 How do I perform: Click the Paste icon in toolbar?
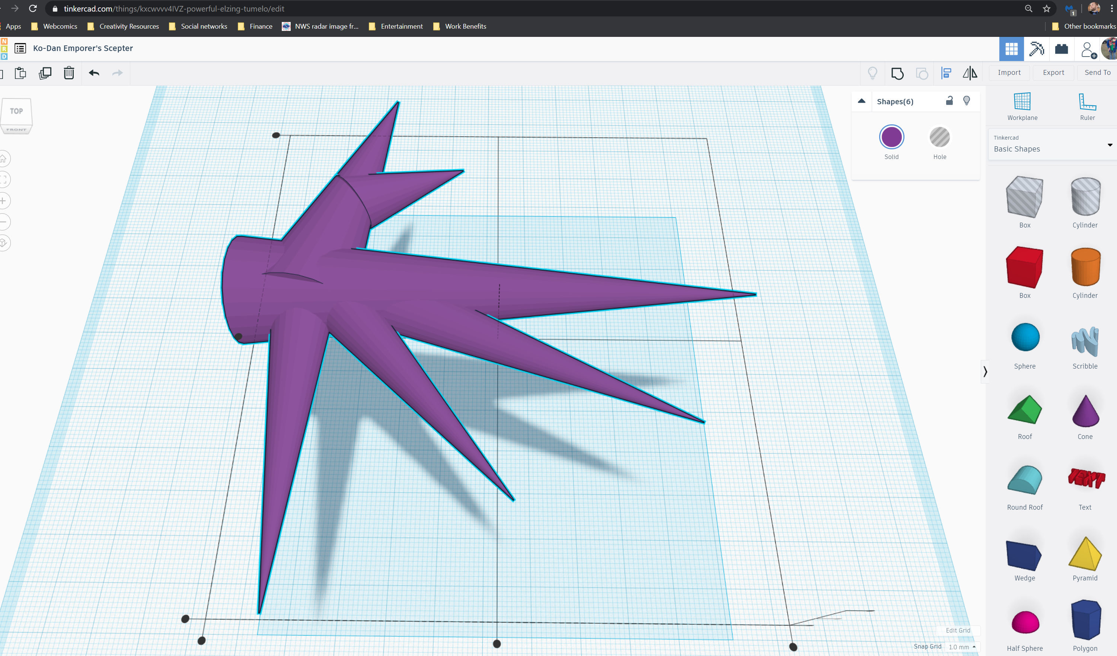tap(20, 73)
